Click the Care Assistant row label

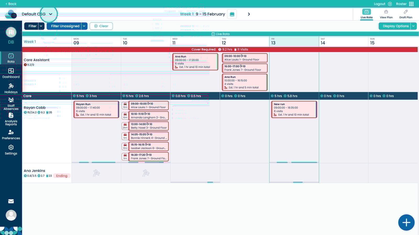click(37, 60)
